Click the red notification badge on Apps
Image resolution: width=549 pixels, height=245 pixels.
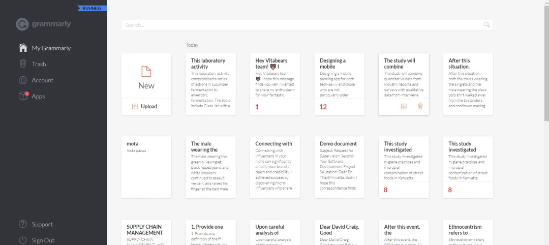pyautogui.click(x=26, y=93)
